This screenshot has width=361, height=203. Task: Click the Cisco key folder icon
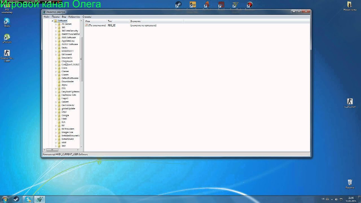(x=59, y=68)
